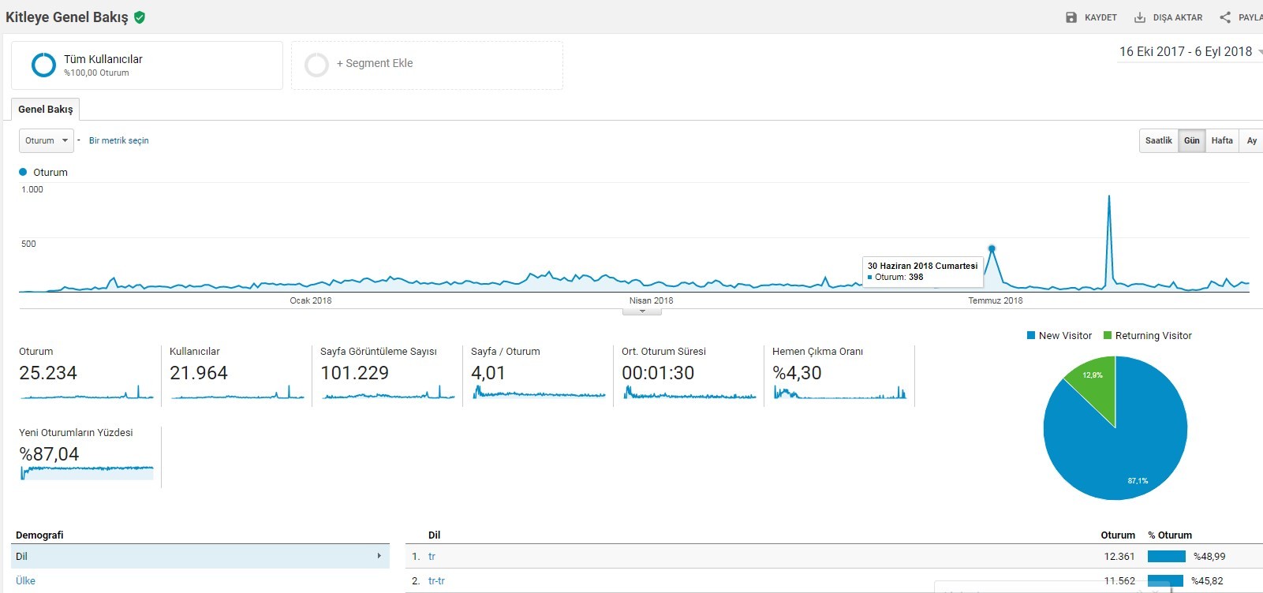Click the KAYDET save icon

pos(1071,17)
